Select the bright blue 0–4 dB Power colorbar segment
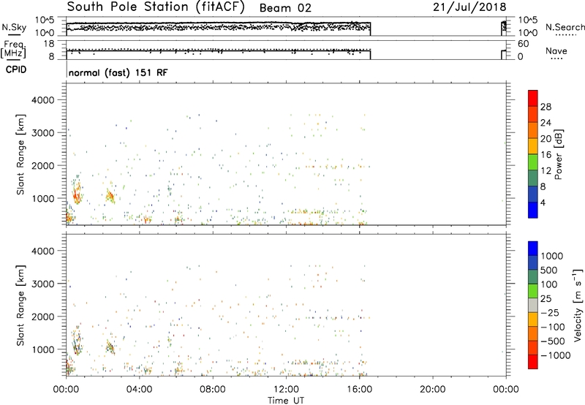 pyautogui.click(x=533, y=210)
